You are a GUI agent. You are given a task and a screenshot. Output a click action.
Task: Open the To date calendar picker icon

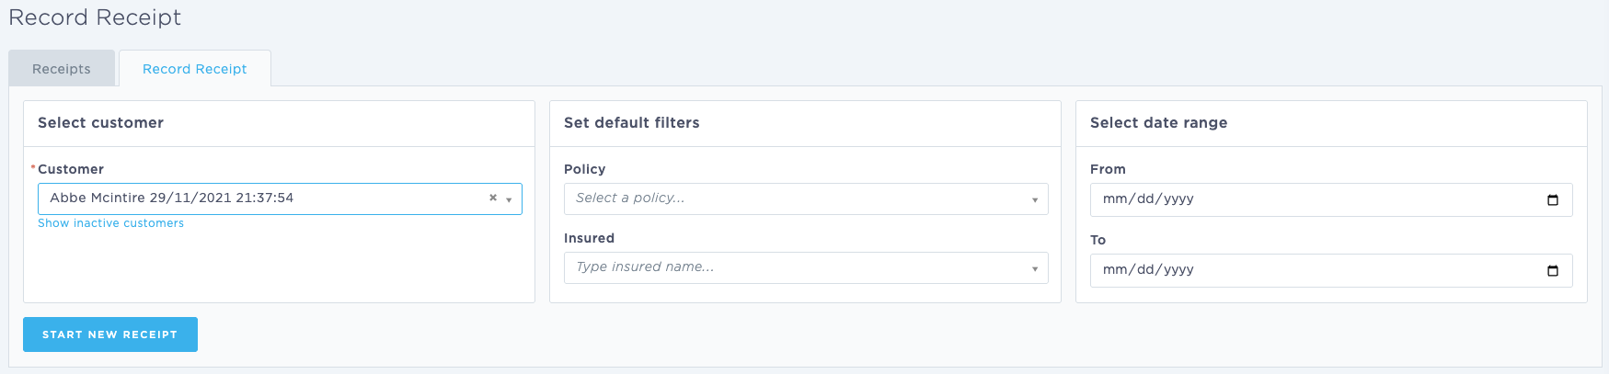coord(1553,270)
